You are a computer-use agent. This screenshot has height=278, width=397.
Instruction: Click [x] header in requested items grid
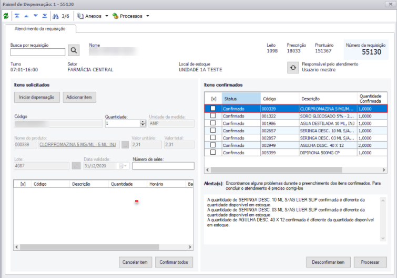[x=23, y=184]
